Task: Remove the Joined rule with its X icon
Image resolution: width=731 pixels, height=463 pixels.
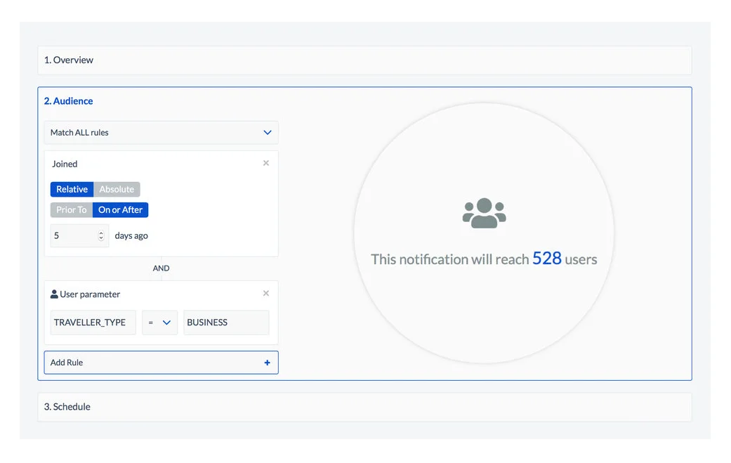Action: [x=265, y=163]
